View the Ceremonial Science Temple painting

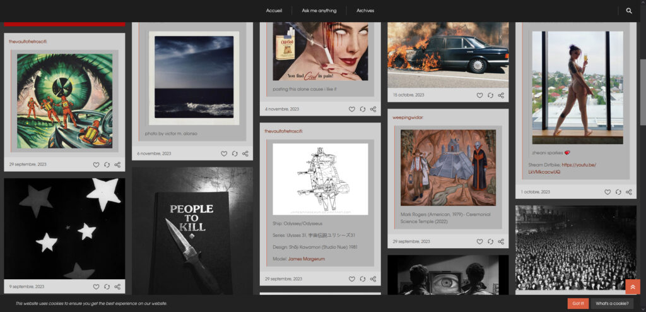click(x=448, y=167)
